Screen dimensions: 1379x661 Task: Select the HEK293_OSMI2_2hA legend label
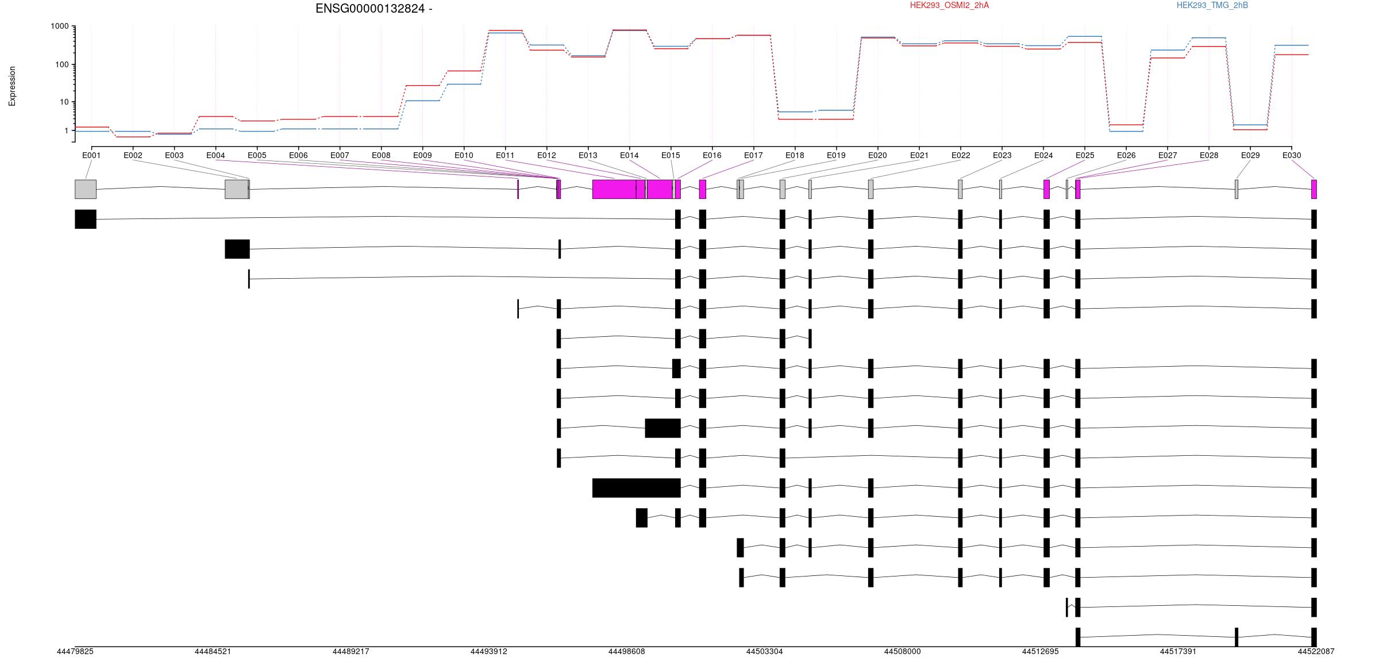949,5
